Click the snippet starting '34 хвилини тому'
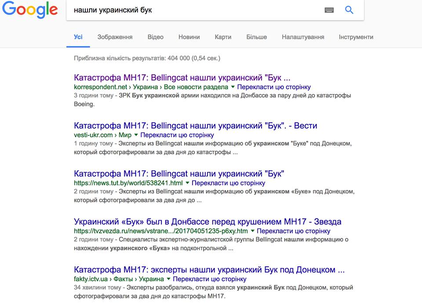This screenshot has height=305, width=422. (214, 292)
